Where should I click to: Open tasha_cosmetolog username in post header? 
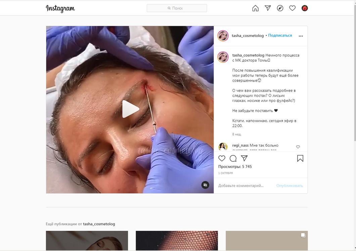[248, 36]
